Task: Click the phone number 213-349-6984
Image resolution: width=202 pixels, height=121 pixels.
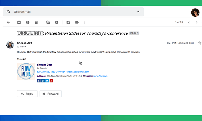Action: 59,72
